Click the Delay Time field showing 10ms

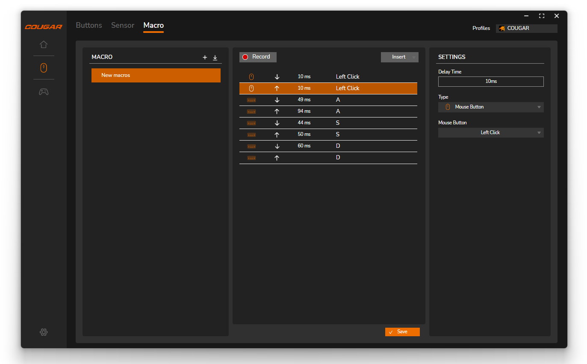click(x=491, y=82)
